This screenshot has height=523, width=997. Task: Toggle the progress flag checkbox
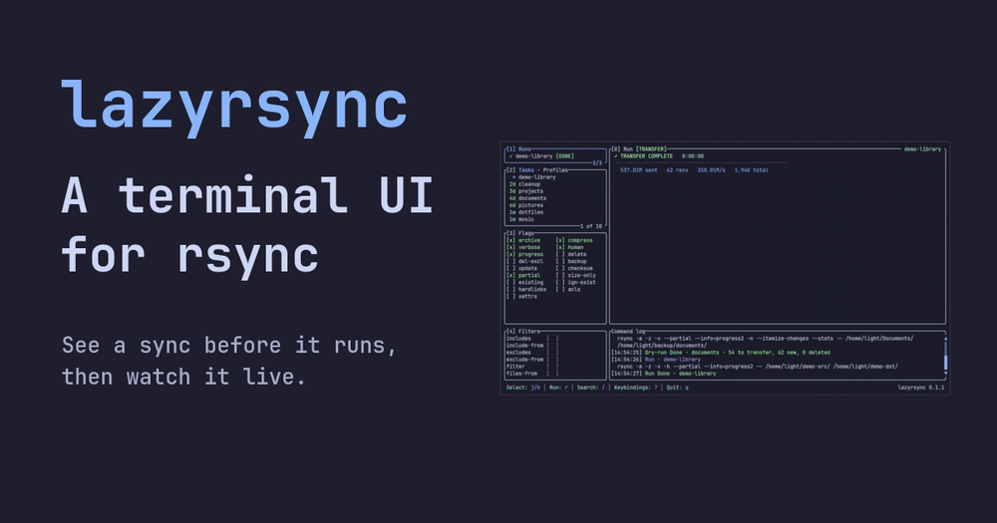point(510,254)
